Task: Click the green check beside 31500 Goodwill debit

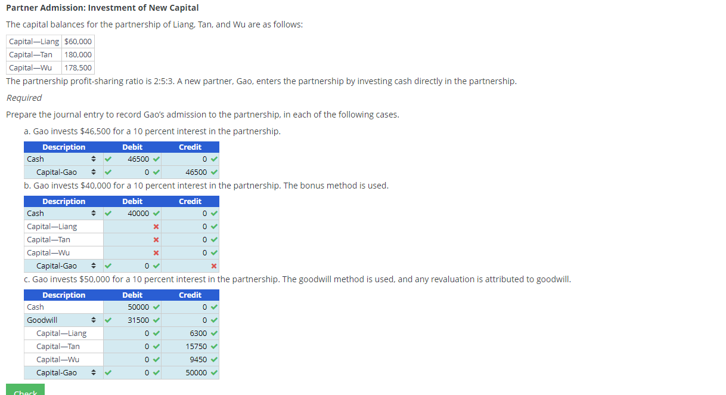Action: [156, 320]
